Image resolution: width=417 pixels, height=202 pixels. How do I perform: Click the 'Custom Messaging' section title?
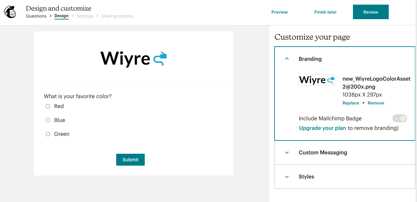323,152
